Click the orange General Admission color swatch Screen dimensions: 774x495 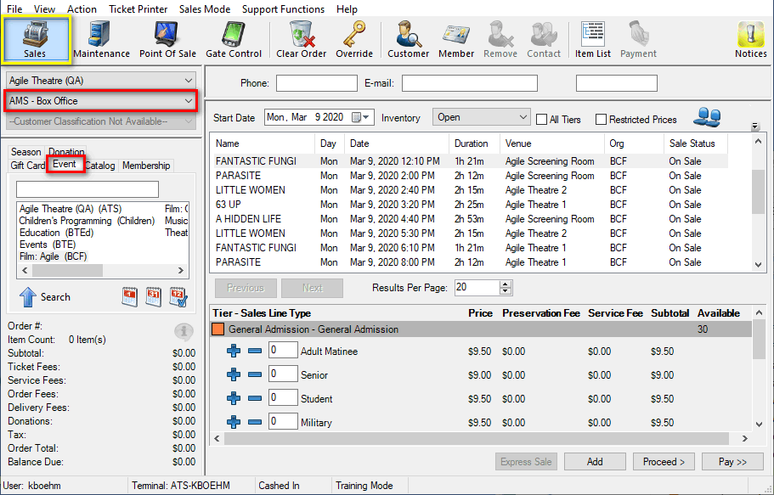click(218, 329)
